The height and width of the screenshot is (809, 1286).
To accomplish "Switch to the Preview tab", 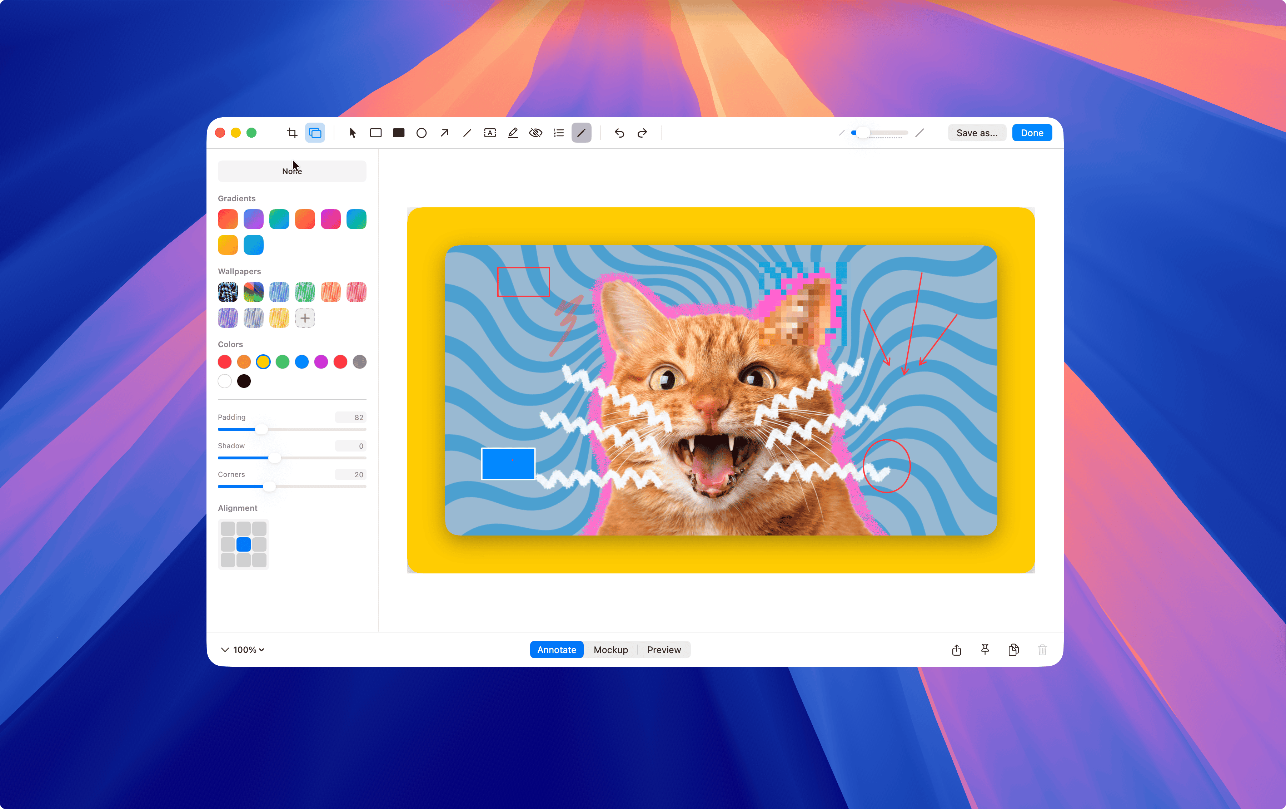I will click(664, 650).
